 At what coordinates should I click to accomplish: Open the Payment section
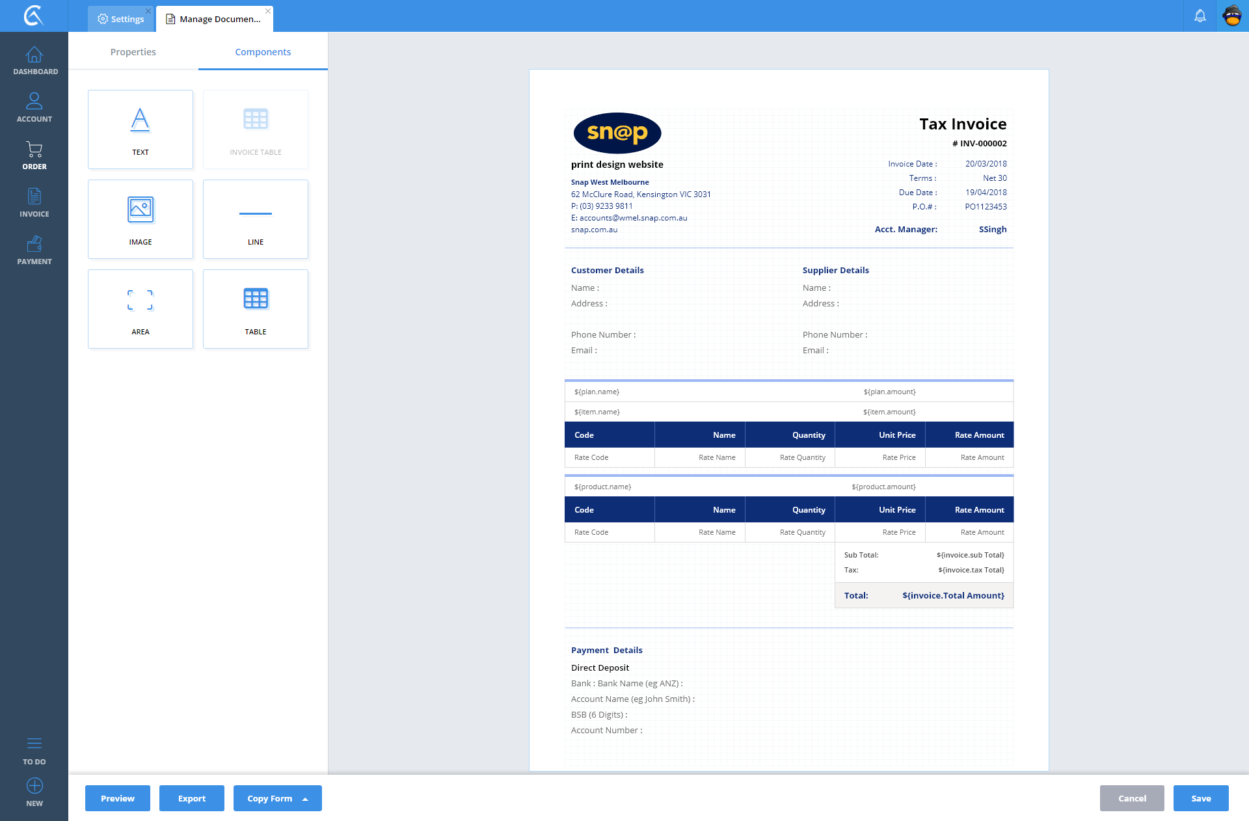click(x=34, y=250)
